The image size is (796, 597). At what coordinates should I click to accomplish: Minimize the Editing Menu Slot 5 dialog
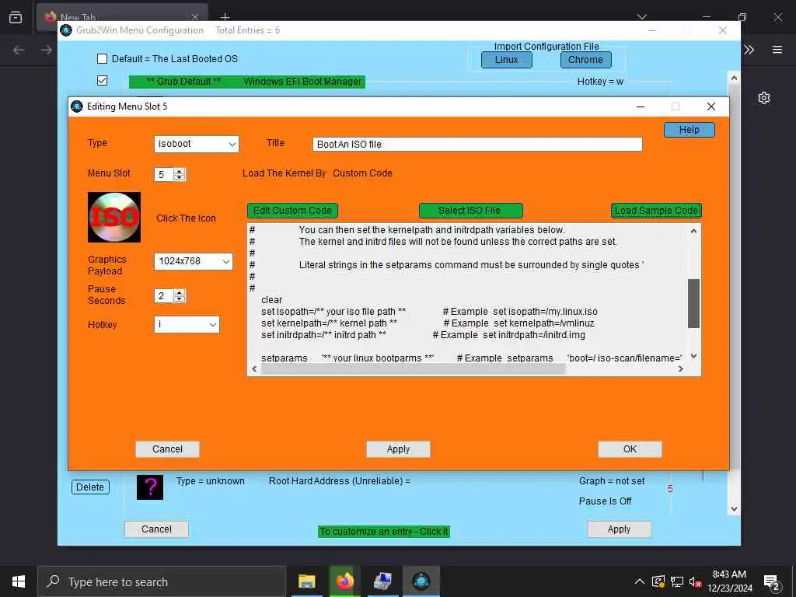(641, 106)
